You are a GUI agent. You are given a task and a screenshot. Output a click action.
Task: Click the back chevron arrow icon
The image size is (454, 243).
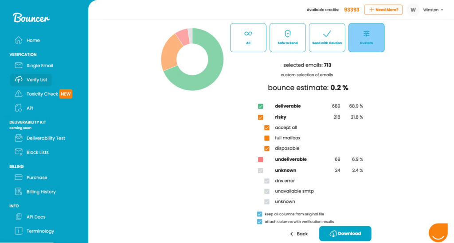tap(292, 234)
